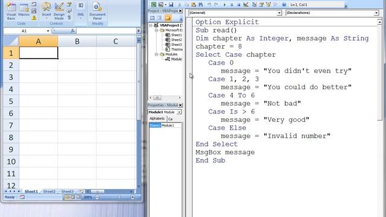Image resolution: width=386 pixels, height=217 pixels.
Task: Click the Excel horizontal scrollbar thumb
Action: (x=98, y=191)
